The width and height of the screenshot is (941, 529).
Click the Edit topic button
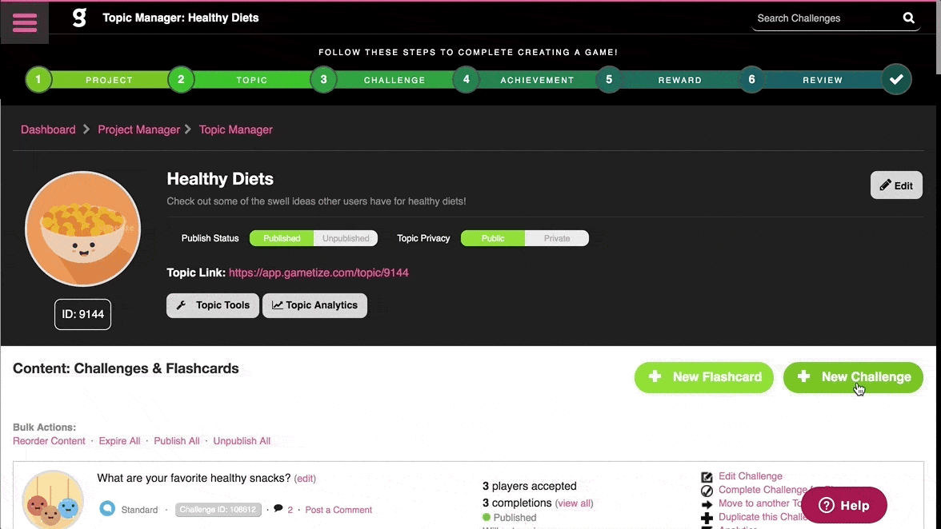pyautogui.click(x=896, y=185)
